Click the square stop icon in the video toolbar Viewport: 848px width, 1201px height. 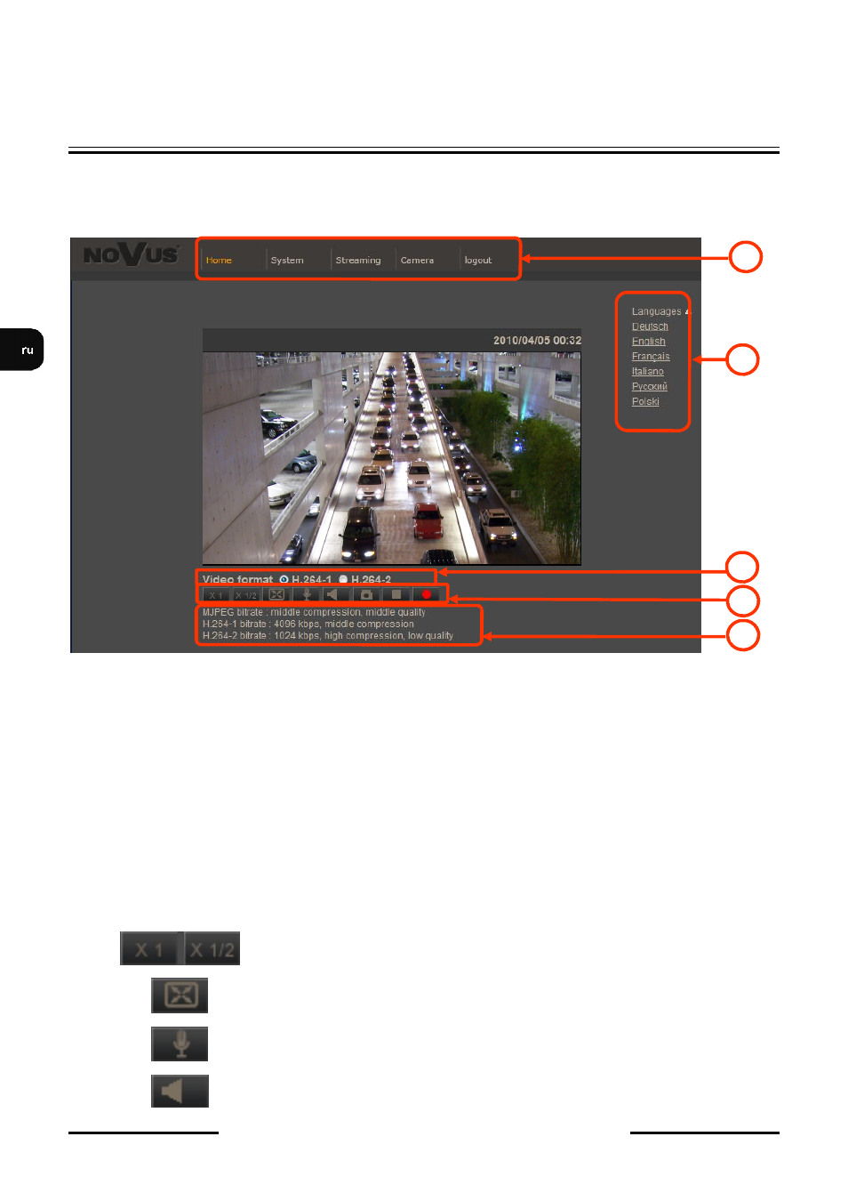pos(396,594)
